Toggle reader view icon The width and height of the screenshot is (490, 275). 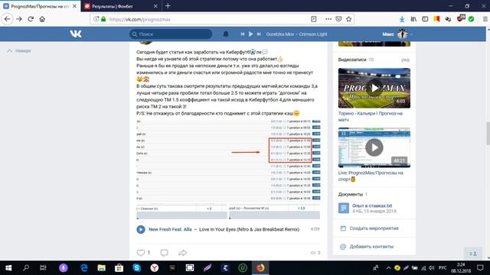[314, 19]
